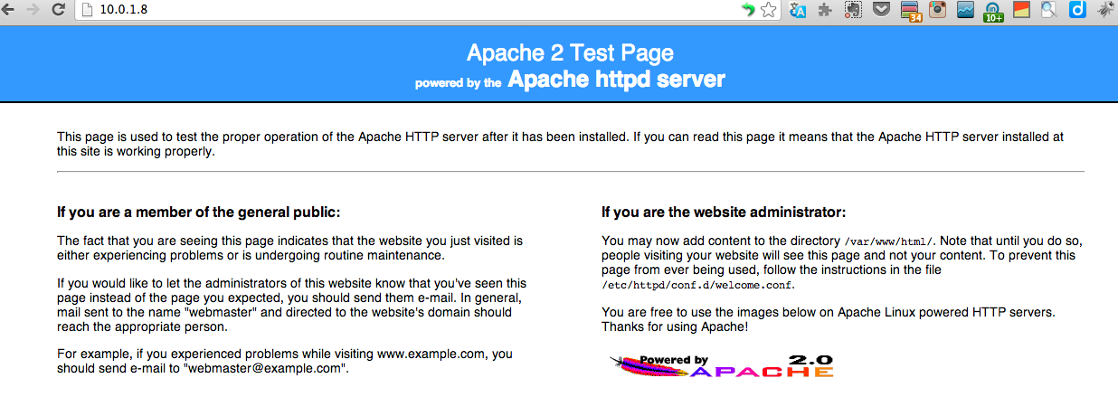Bookmark this page with the star icon
The height and width of the screenshot is (416, 1118).
click(x=768, y=10)
